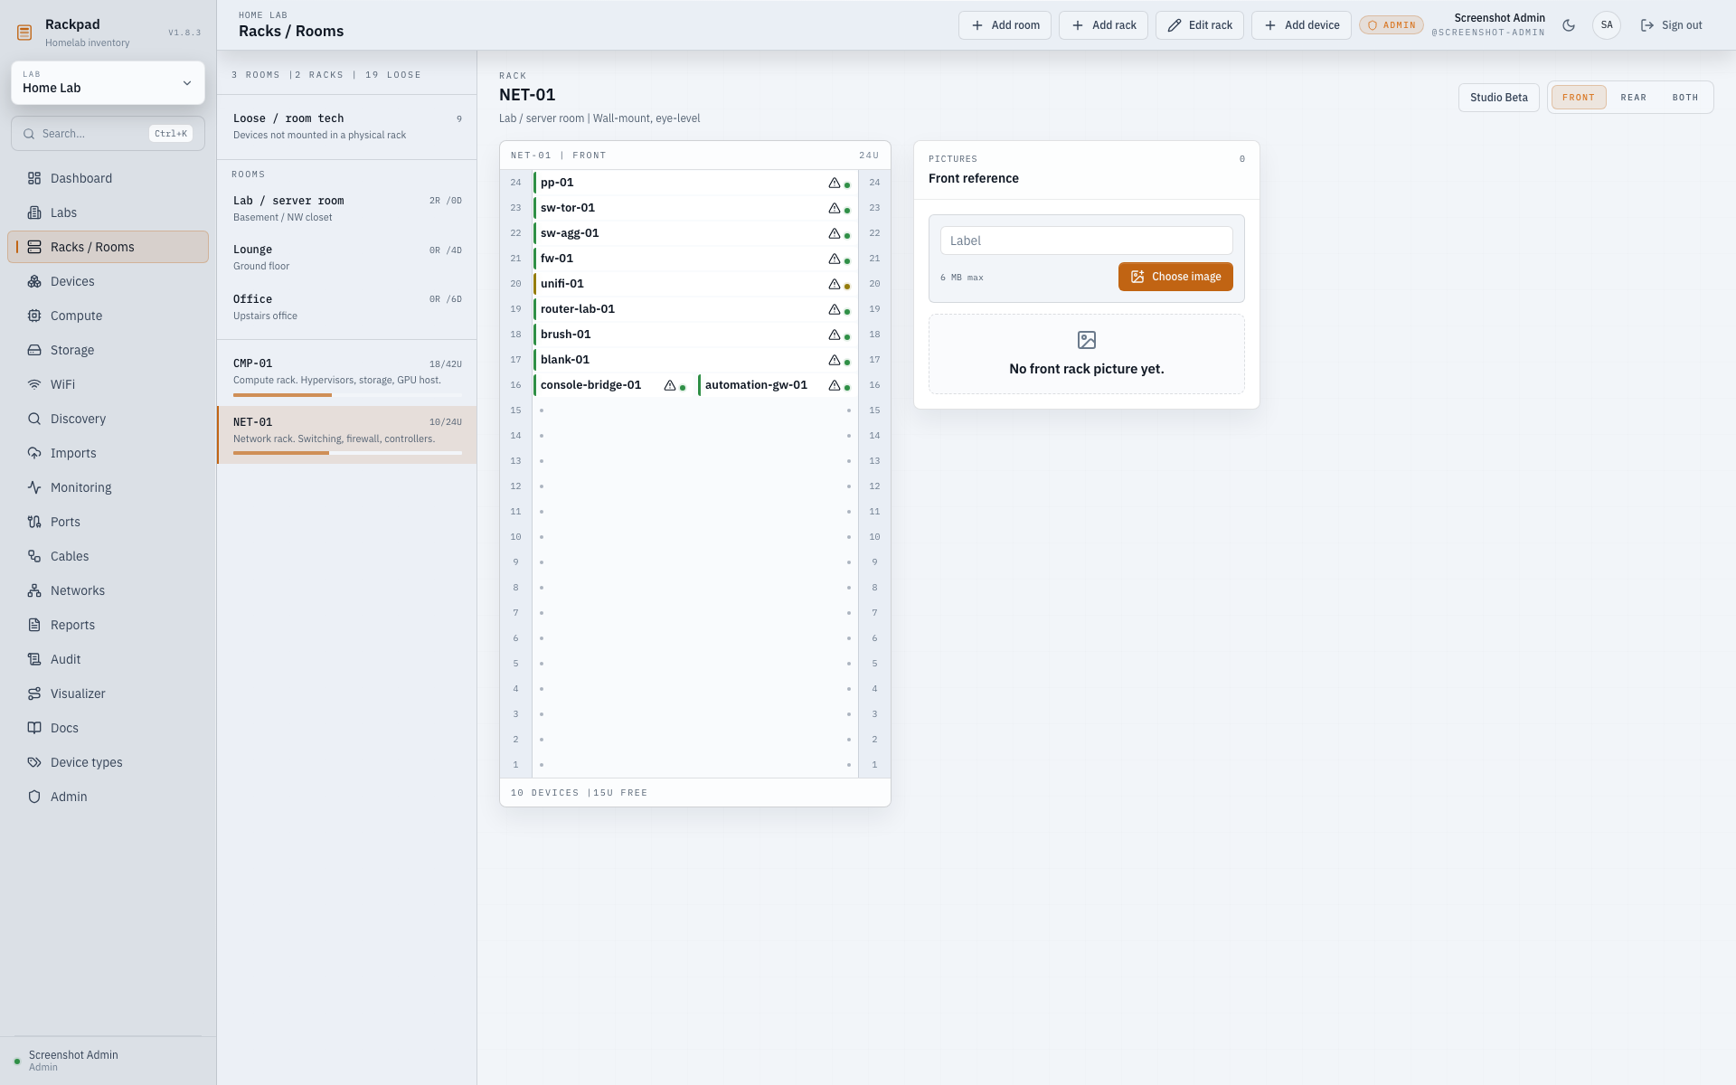The height and width of the screenshot is (1085, 1736).
Task: Go to Devices section
Action: click(108, 281)
